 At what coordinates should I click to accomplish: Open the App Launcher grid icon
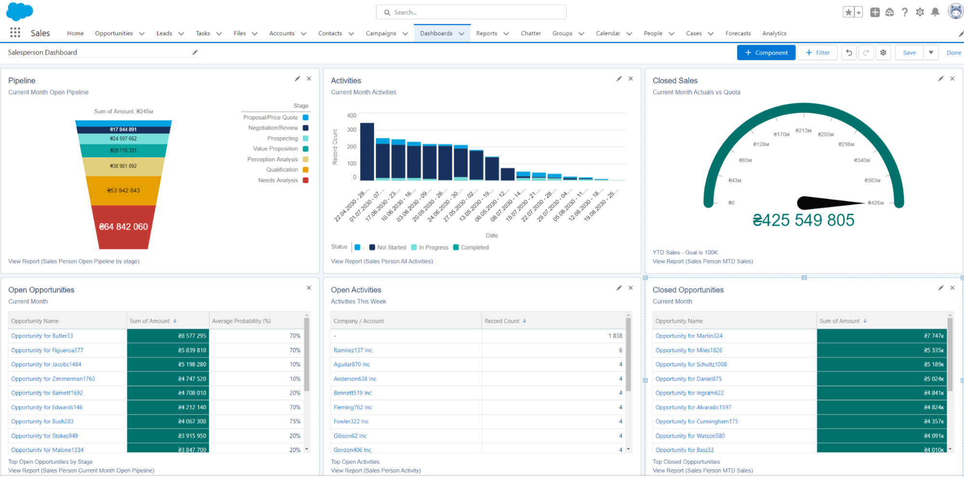[x=15, y=32]
